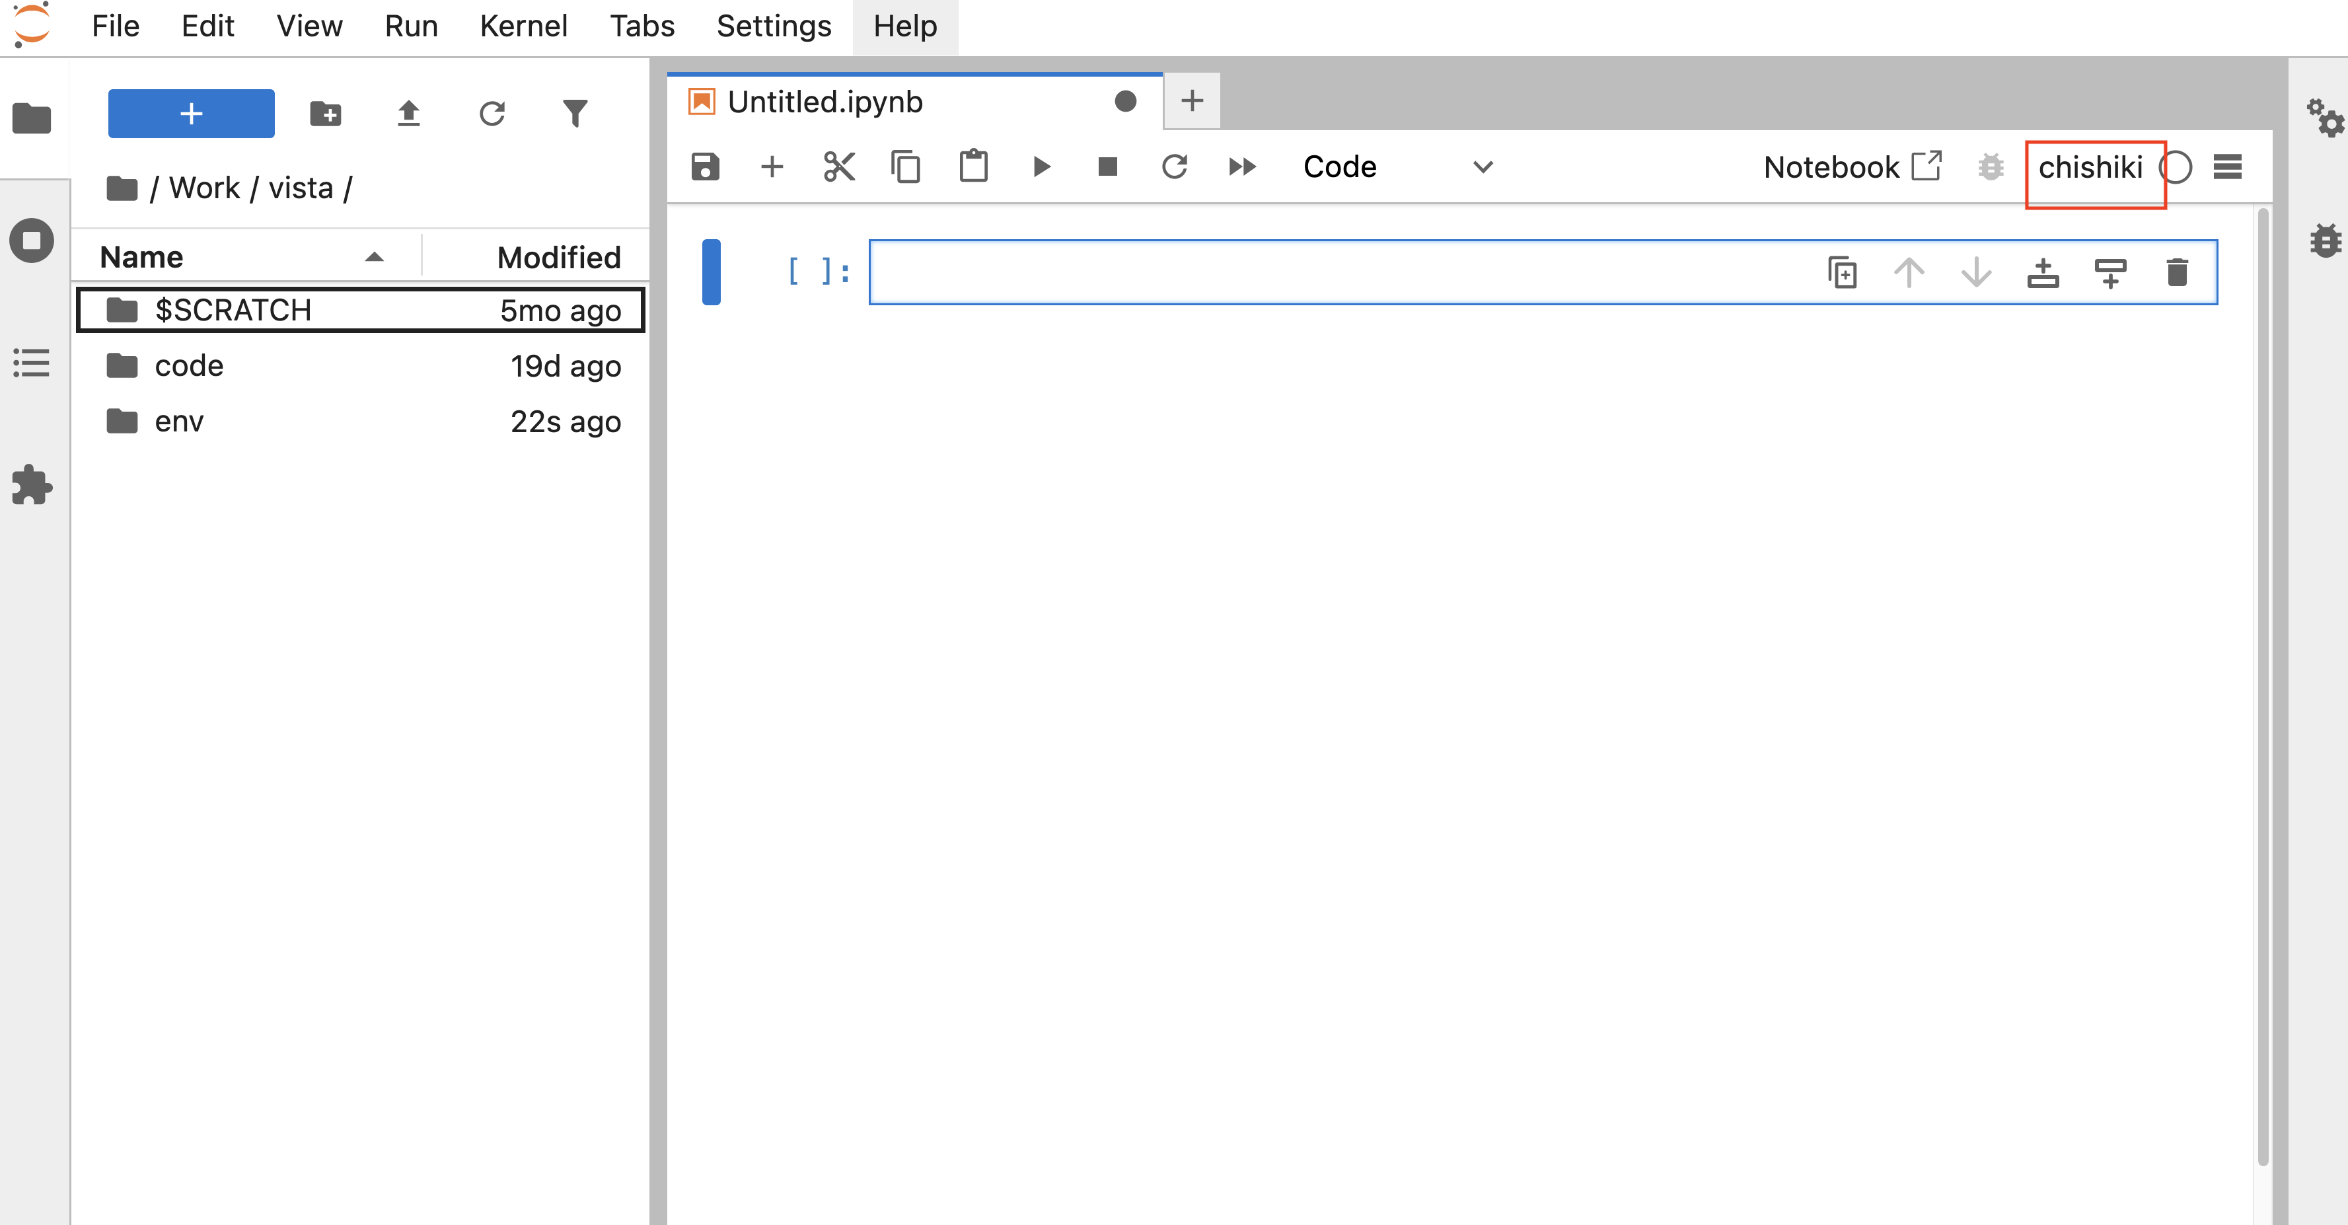Toggle the file browser filter
Screen dimensions: 2348x1225
point(575,114)
